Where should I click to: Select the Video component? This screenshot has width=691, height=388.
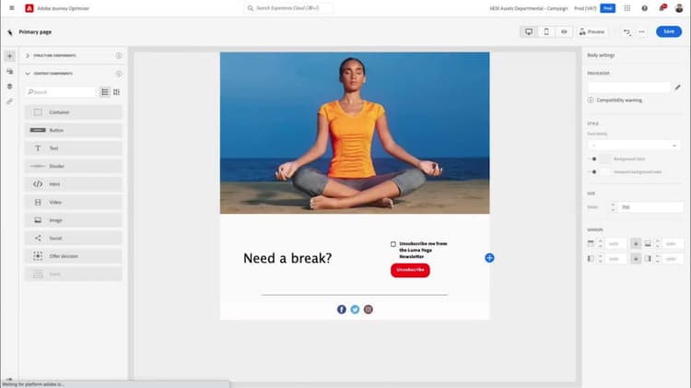click(x=73, y=202)
